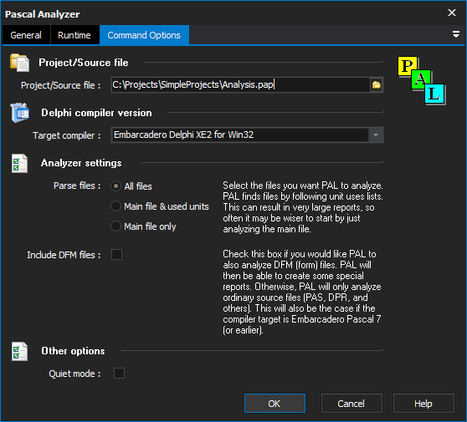Click the 'Select the files you want PAL' description
Viewport: 467px width, 422px height.
tap(303, 207)
